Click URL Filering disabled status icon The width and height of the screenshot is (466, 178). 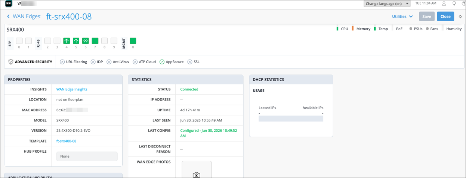click(x=62, y=62)
